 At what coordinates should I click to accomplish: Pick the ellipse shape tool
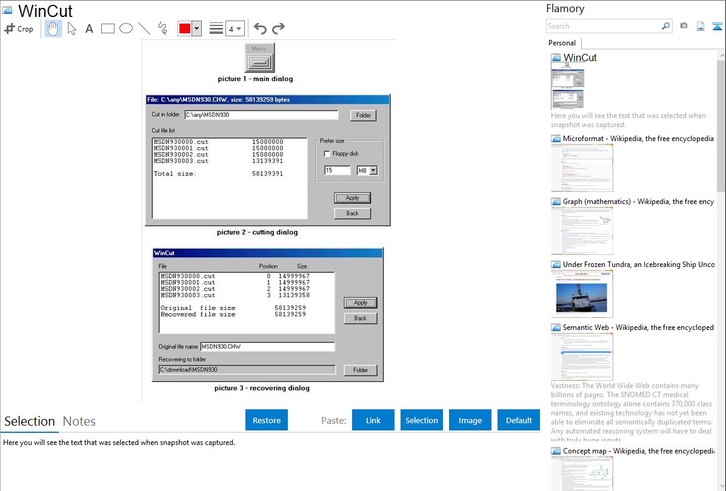(x=126, y=28)
